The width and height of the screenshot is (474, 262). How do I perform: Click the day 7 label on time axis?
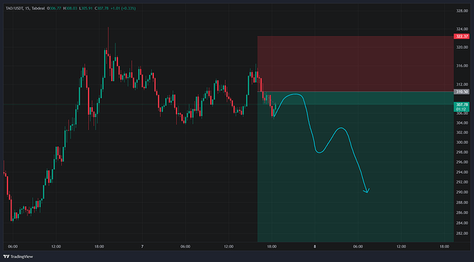tap(142, 247)
